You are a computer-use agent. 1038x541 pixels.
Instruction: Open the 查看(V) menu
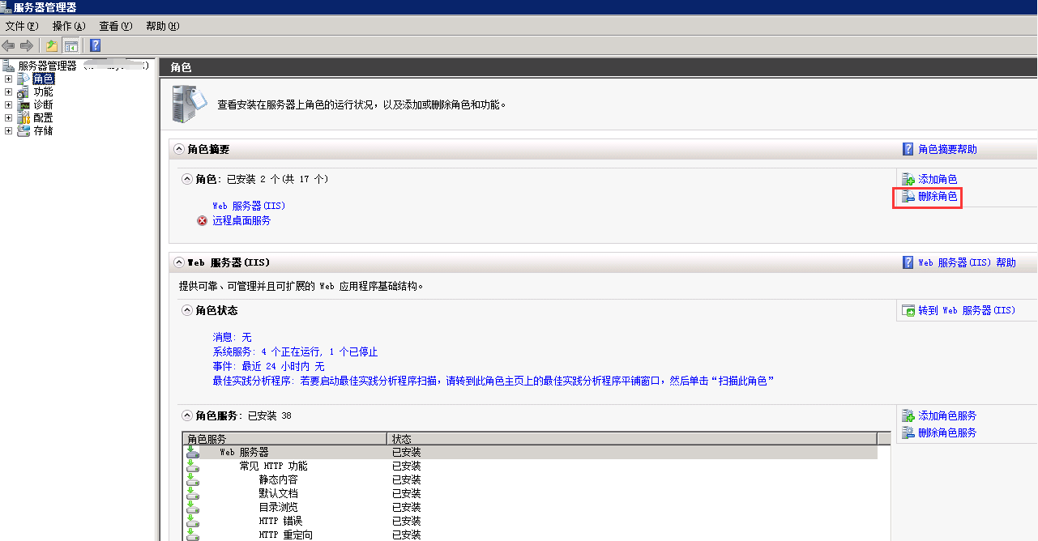click(115, 26)
